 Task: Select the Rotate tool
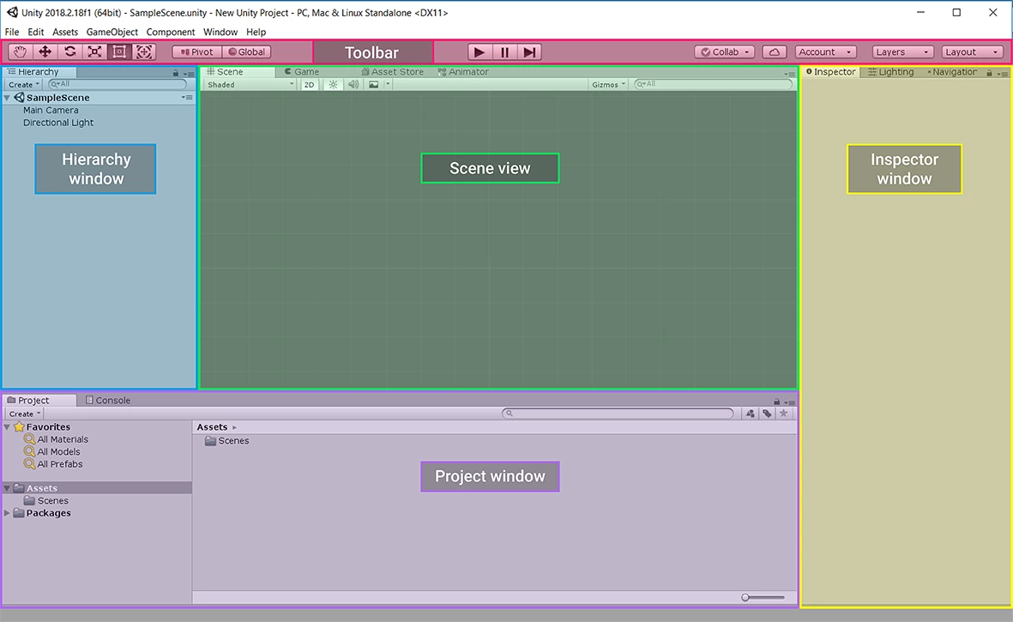tap(69, 52)
